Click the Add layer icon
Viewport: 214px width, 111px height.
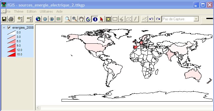coord(20,19)
